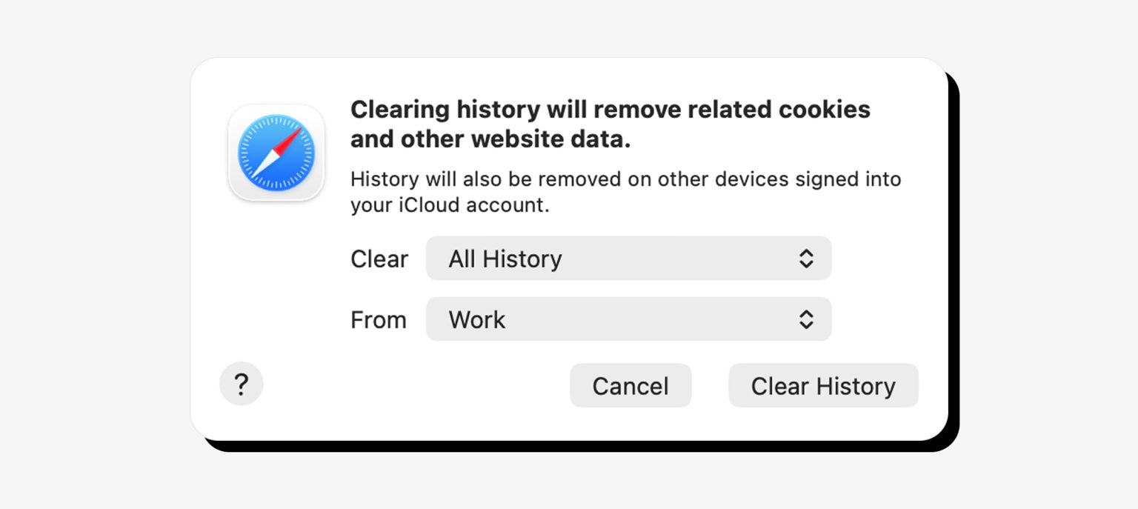Click the dialog warning heading text
The width and height of the screenshot is (1138, 509).
(610, 123)
